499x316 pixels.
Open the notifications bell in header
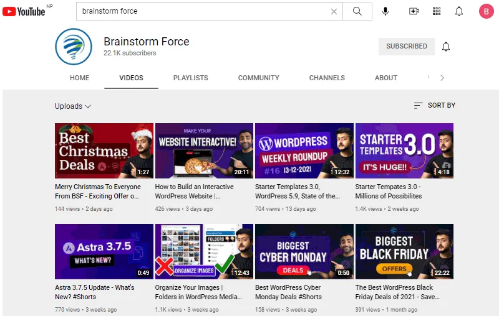[459, 11]
